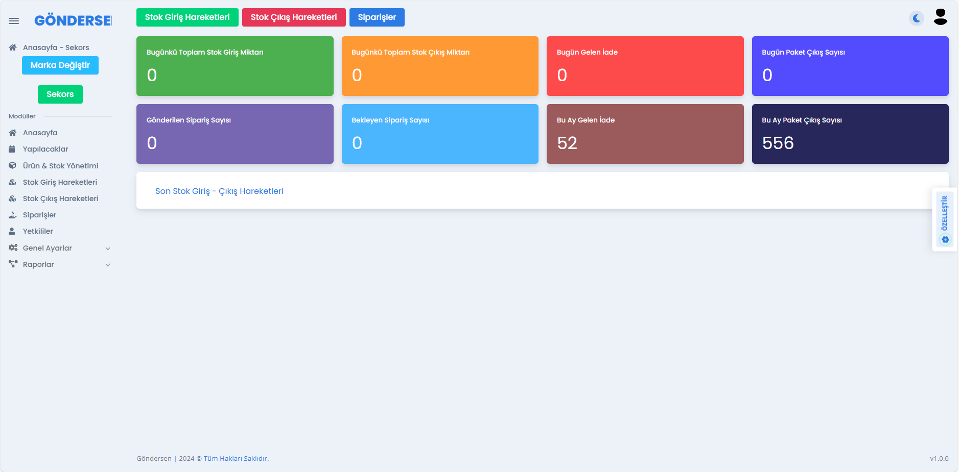
Task: Click the Göndersen logo
Action: click(x=73, y=20)
